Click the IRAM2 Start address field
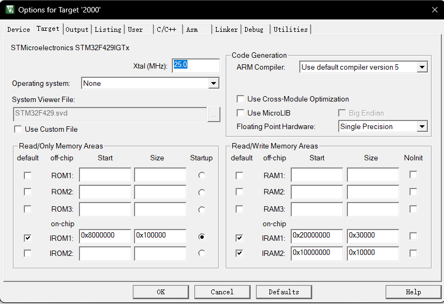The width and height of the screenshot is (444, 304). (x=317, y=254)
